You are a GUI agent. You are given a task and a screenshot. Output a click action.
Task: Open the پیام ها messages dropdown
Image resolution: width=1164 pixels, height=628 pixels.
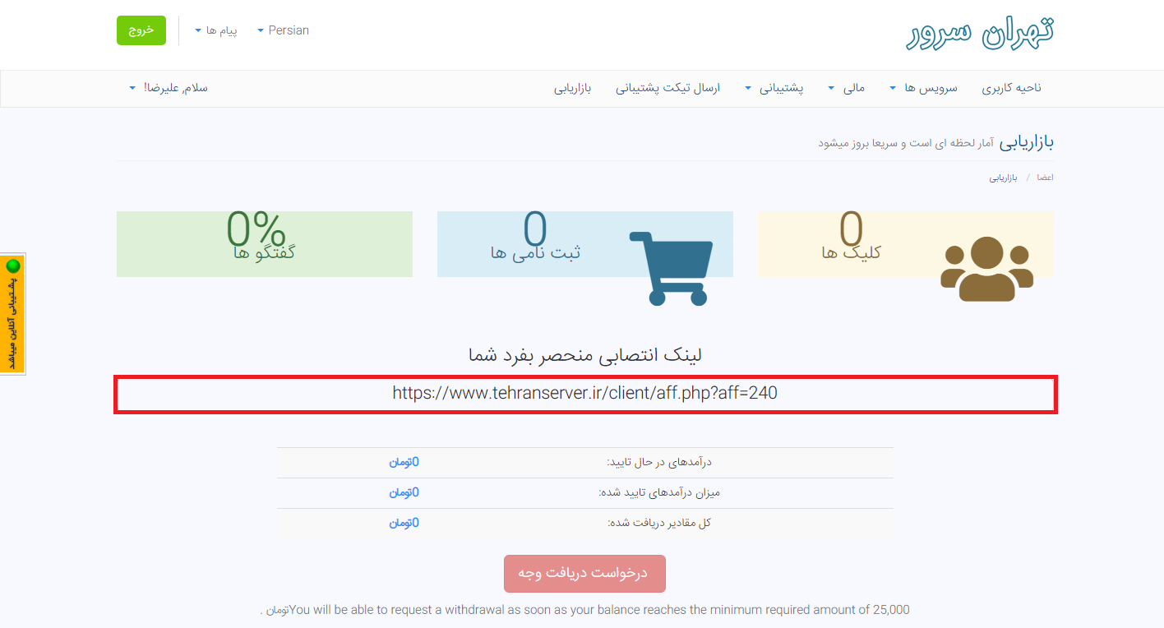(x=216, y=30)
